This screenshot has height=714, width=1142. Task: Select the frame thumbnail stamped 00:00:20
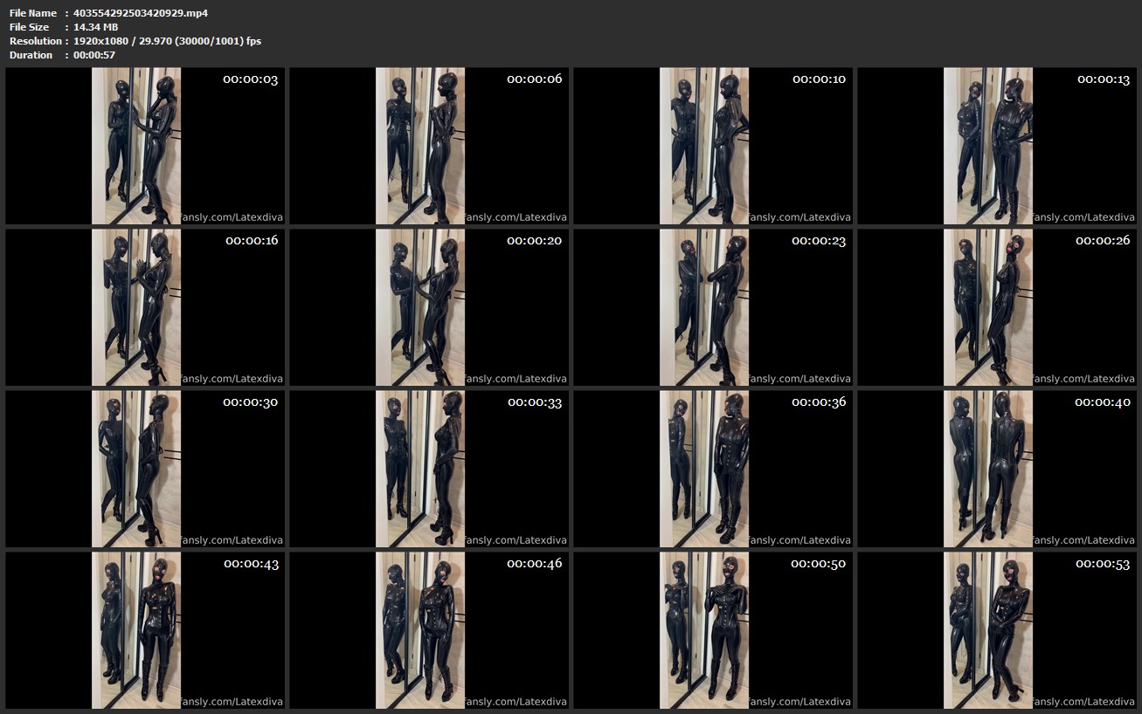coord(429,307)
